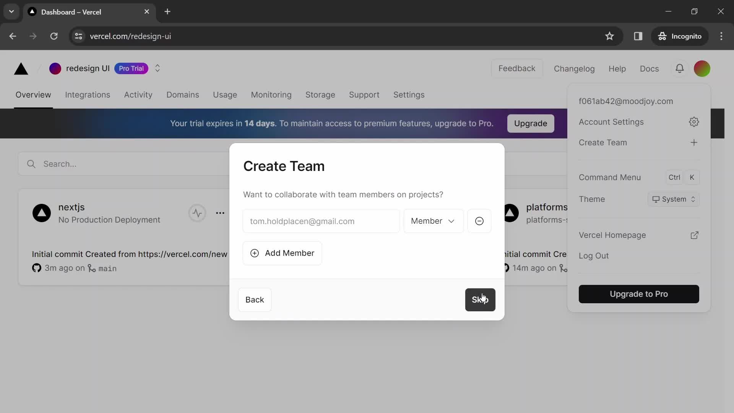Select the Settings tab
Screen dimensions: 734x413
coord(408,95)
